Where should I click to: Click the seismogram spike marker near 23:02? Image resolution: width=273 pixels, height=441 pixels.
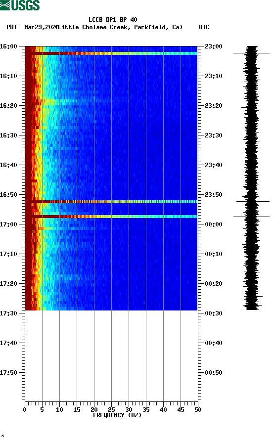tap(251, 53)
